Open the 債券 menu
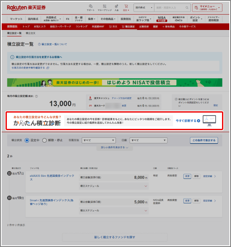This screenshot has height=247, width=231. click(x=92, y=19)
